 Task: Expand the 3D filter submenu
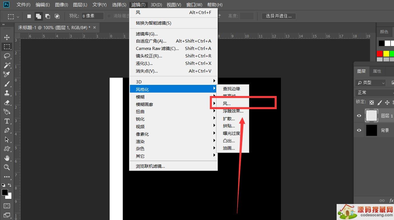173,82
